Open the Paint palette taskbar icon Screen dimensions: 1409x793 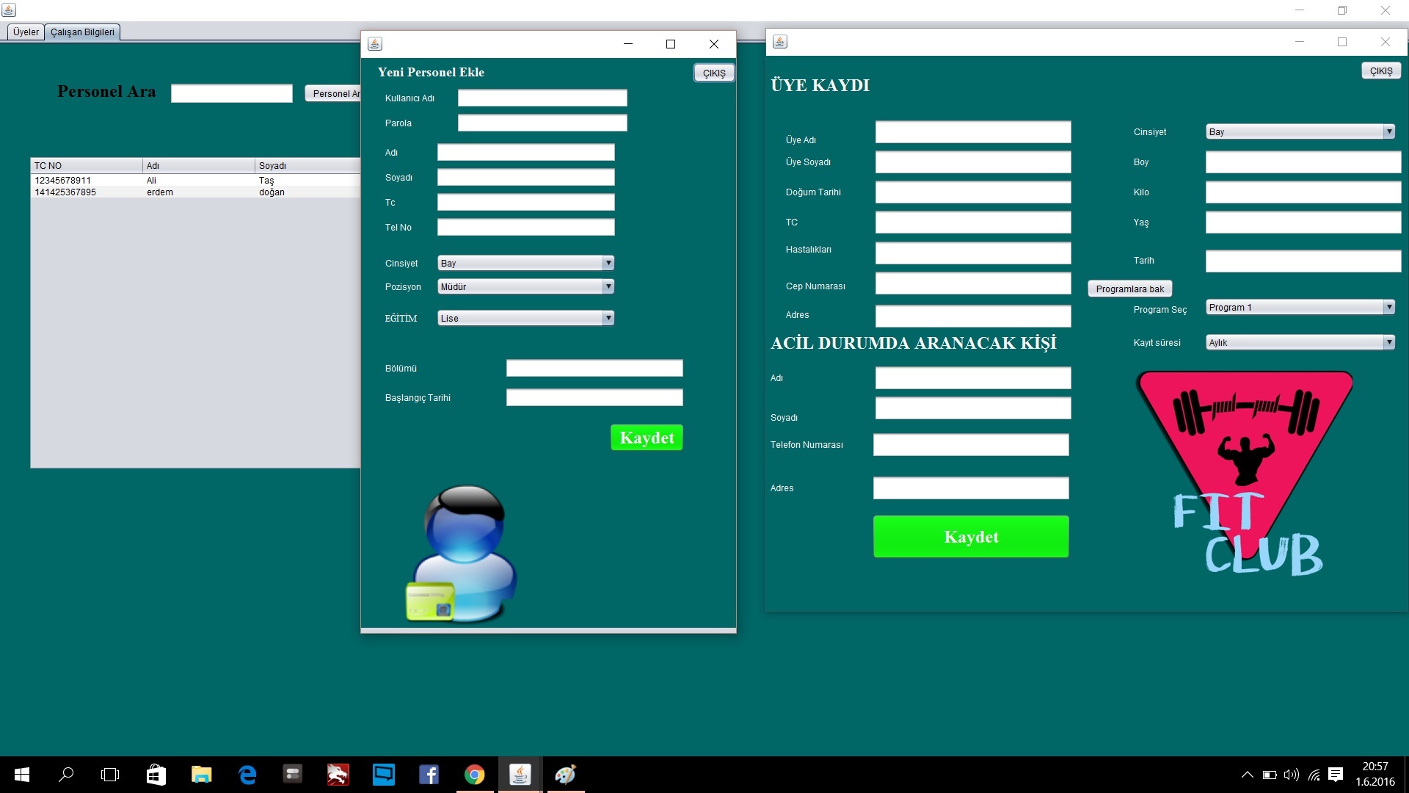click(x=565, y=775)
